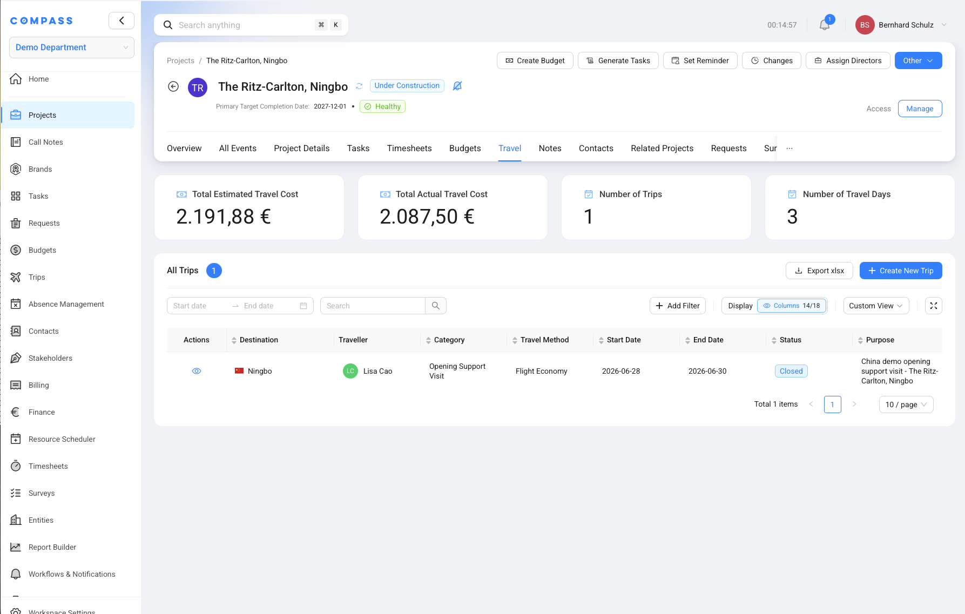This screenshot has height=614, width=965.
Task: Click the Export xlsx button
Action: pos(819,271)
